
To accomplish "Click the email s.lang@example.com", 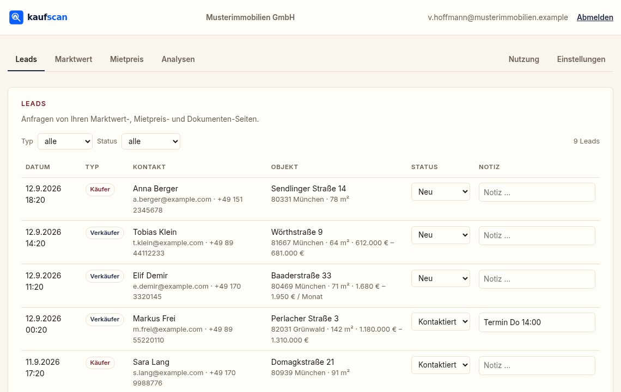I will pyautogui.click(x=168, y=373).
